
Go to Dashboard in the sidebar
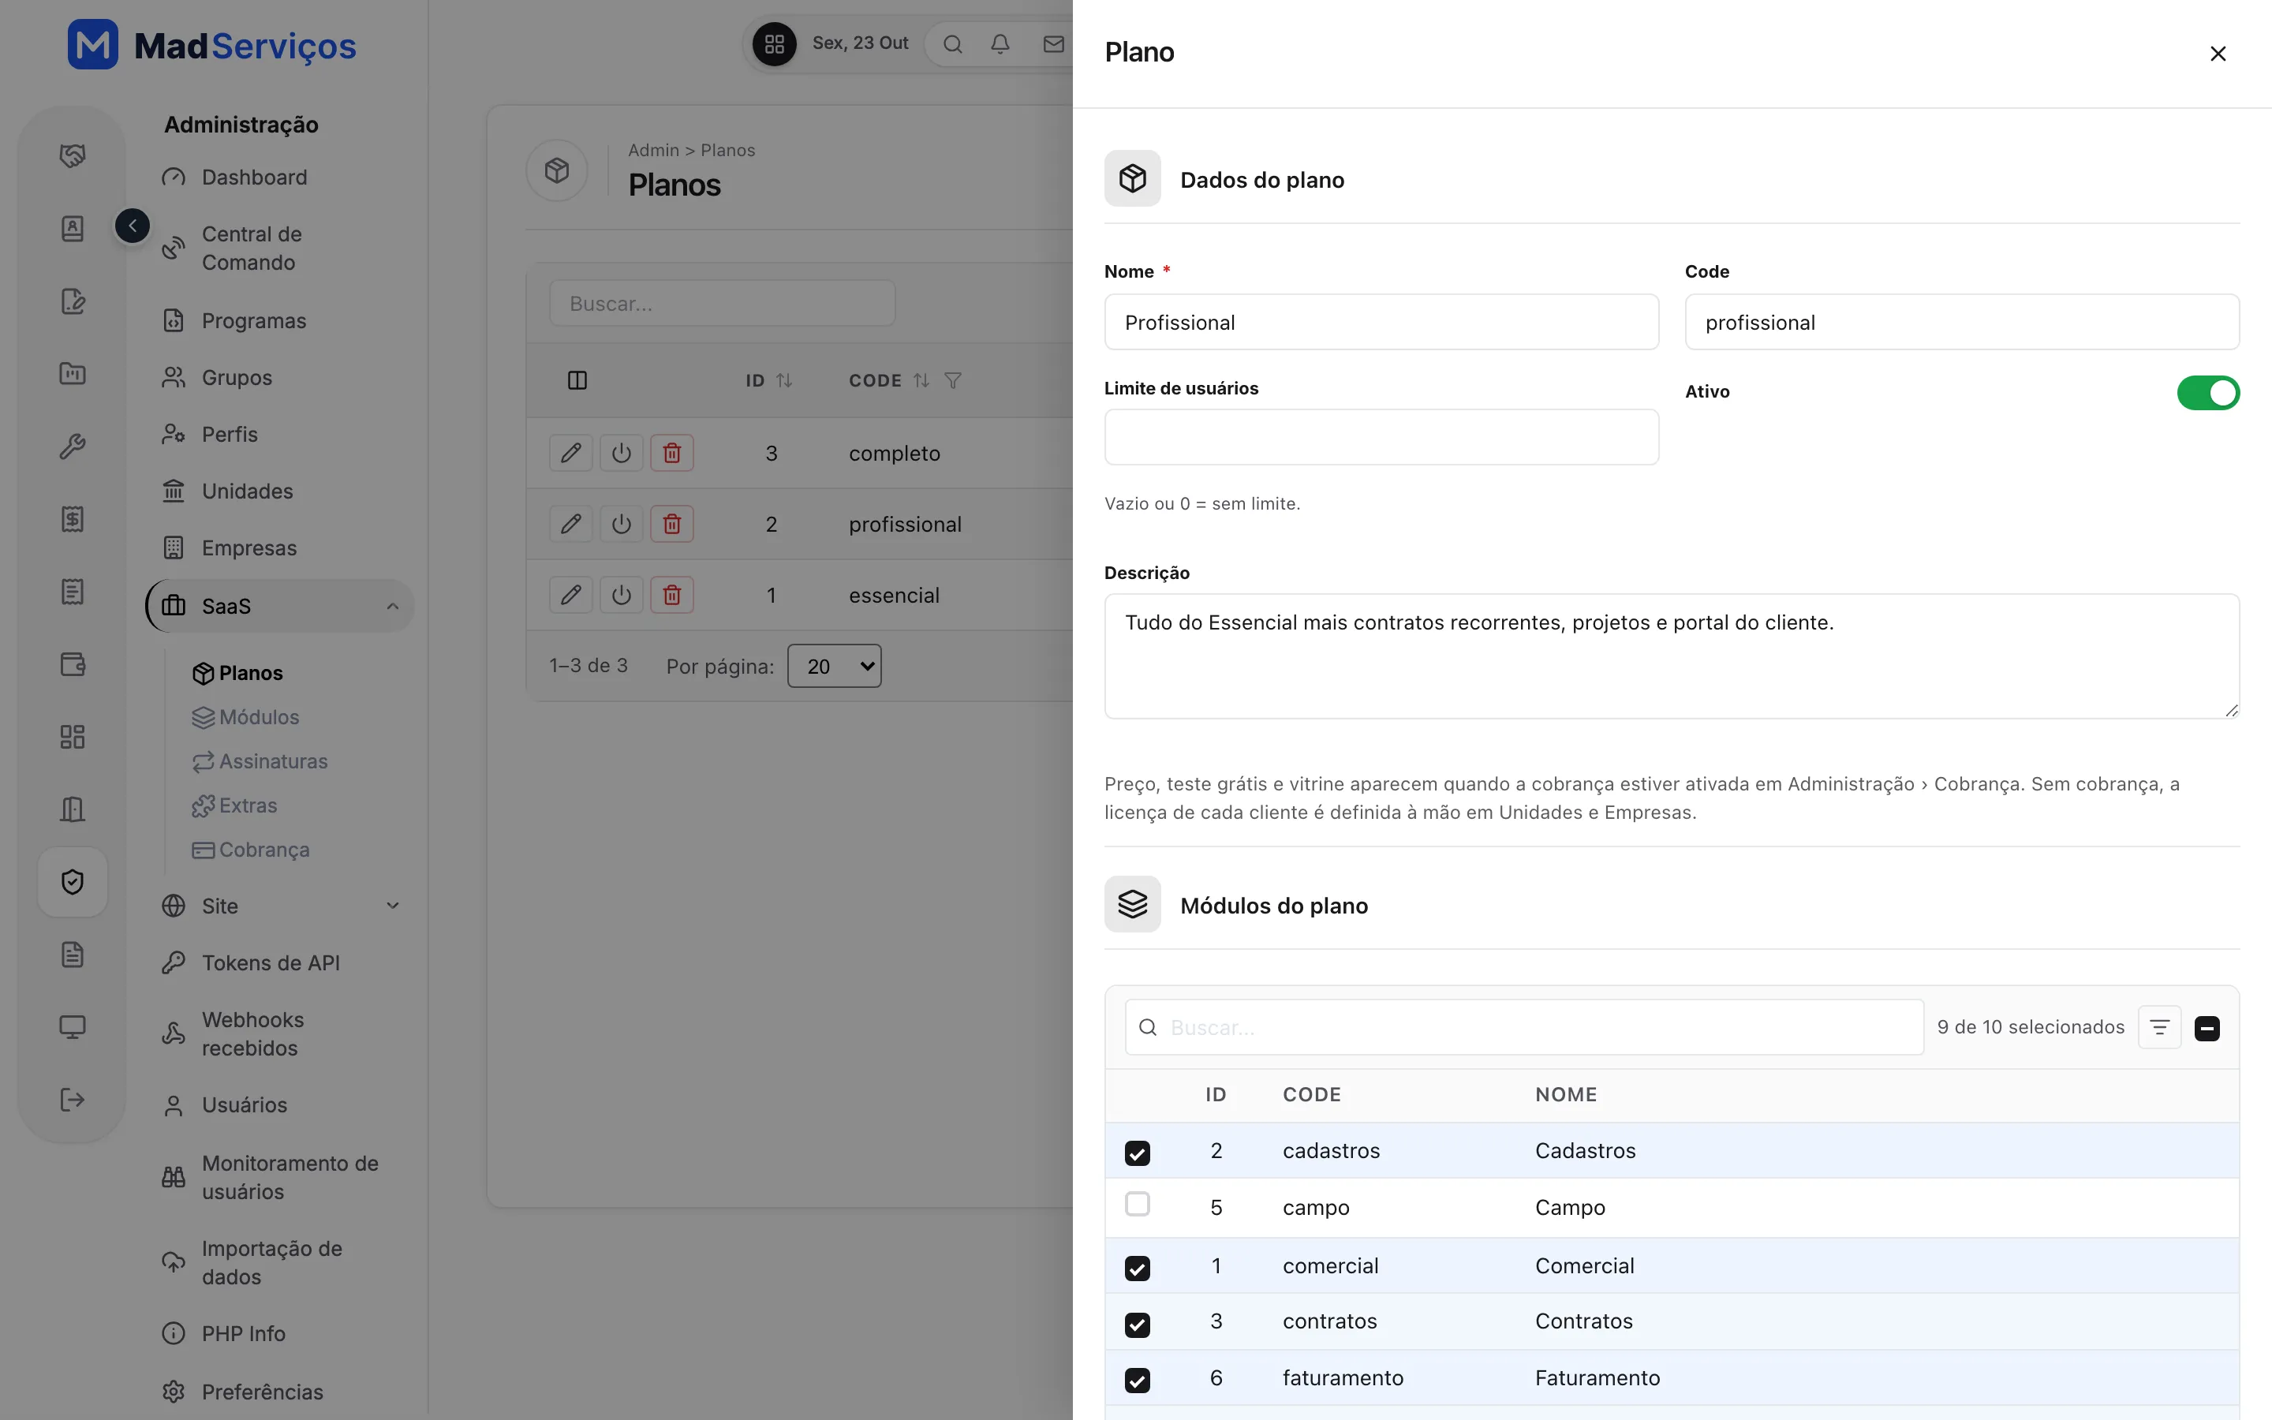pyautogui.click(x=235, y=177)
